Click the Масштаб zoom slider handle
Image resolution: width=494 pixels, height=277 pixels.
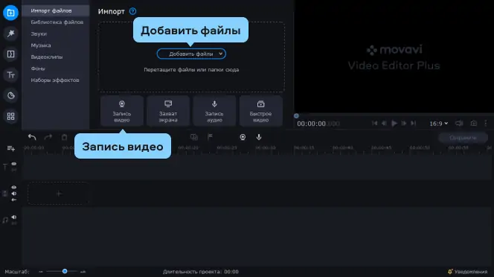[x=65, y=271]
